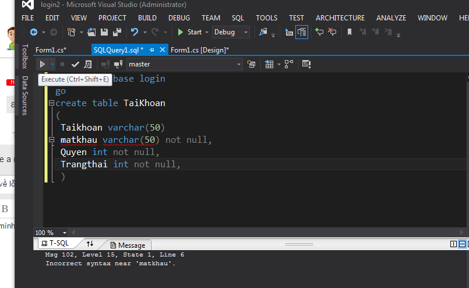
Task: Click the Navigate Backward icon
Action: coord(33,32)
